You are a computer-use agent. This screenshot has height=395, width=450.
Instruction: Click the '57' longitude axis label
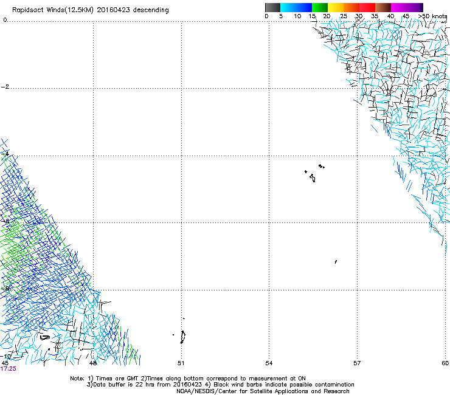(x=357, y=363)
